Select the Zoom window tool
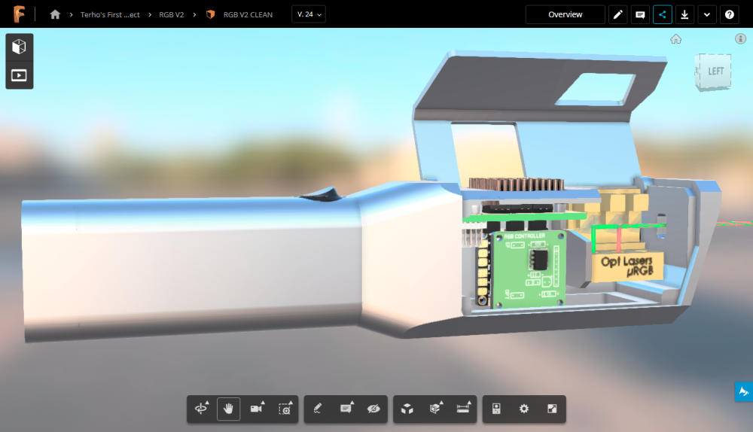The height and width of the screenshot is (432, 753). coord(285,409)
